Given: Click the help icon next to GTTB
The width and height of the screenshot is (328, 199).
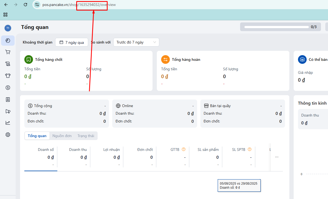Looking at the screenshot, I should coord(184,149).
